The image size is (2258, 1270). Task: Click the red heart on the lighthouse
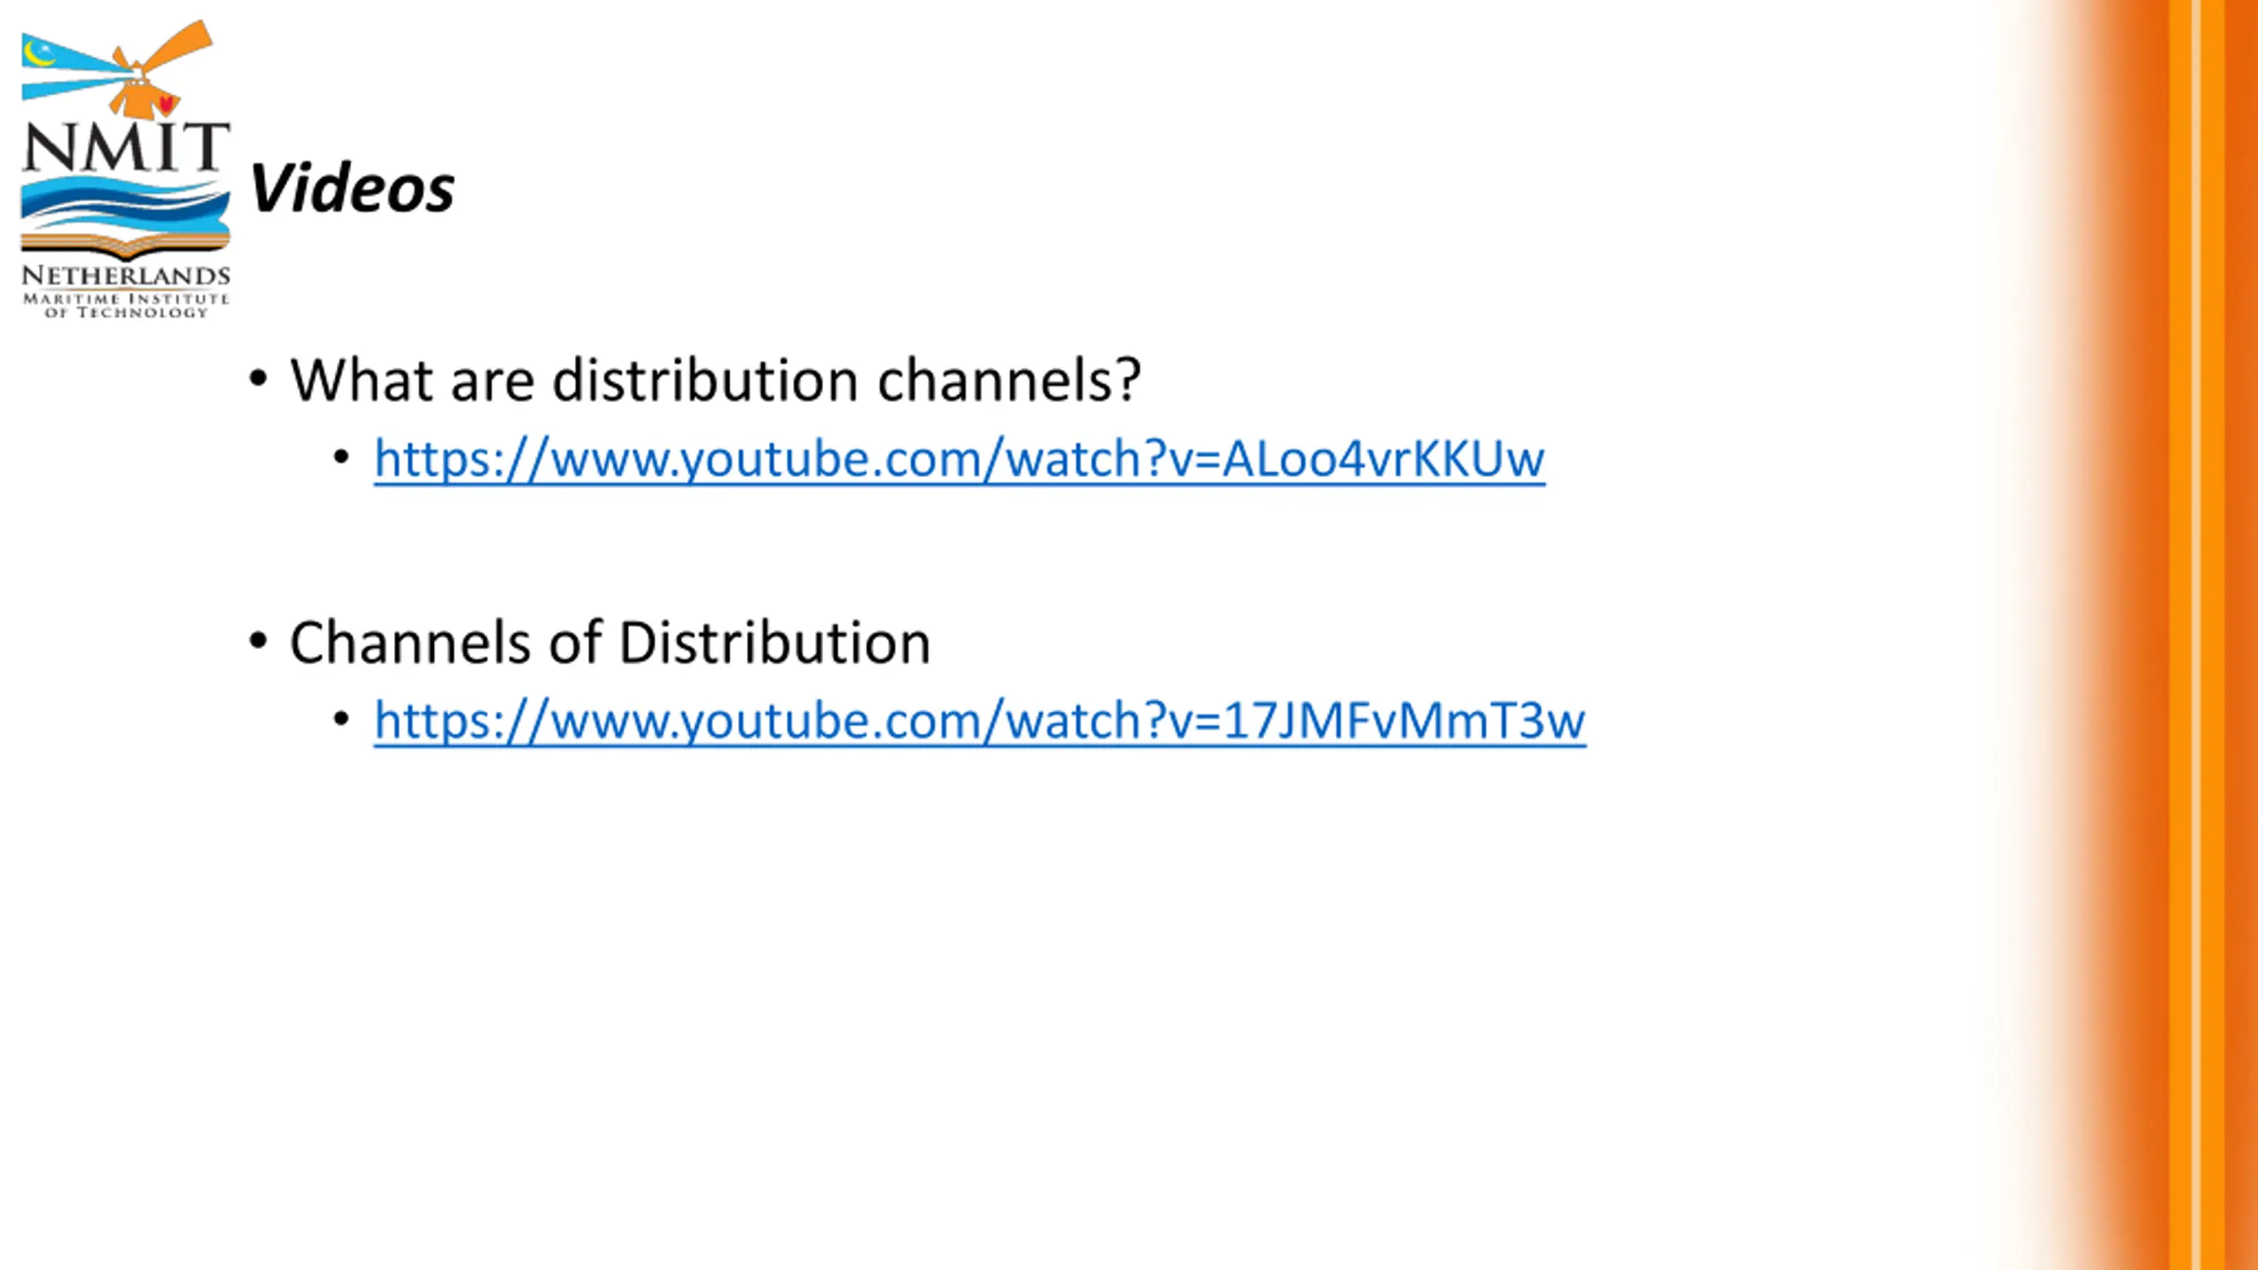[x=166, y=104]
